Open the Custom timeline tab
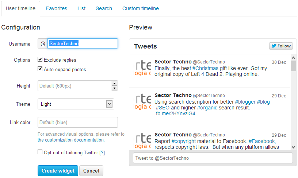Screen dimensions: 298x178 click(141, 8)
